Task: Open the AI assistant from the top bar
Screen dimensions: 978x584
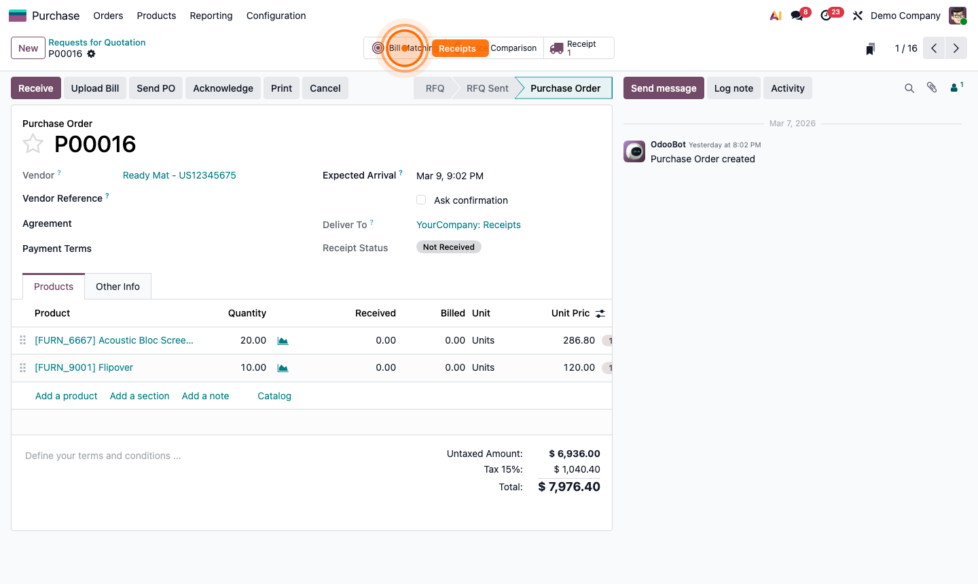Action: (x=775, y=15)
